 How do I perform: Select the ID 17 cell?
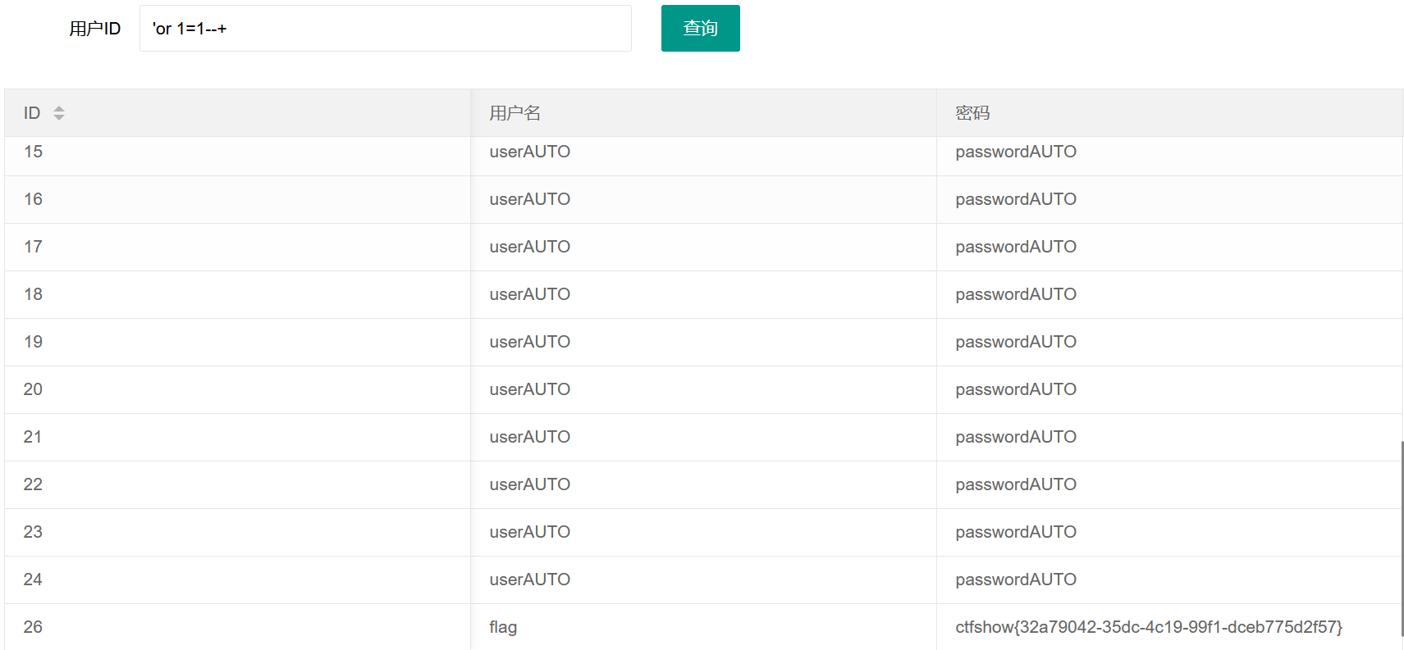[x=33, y=247]
